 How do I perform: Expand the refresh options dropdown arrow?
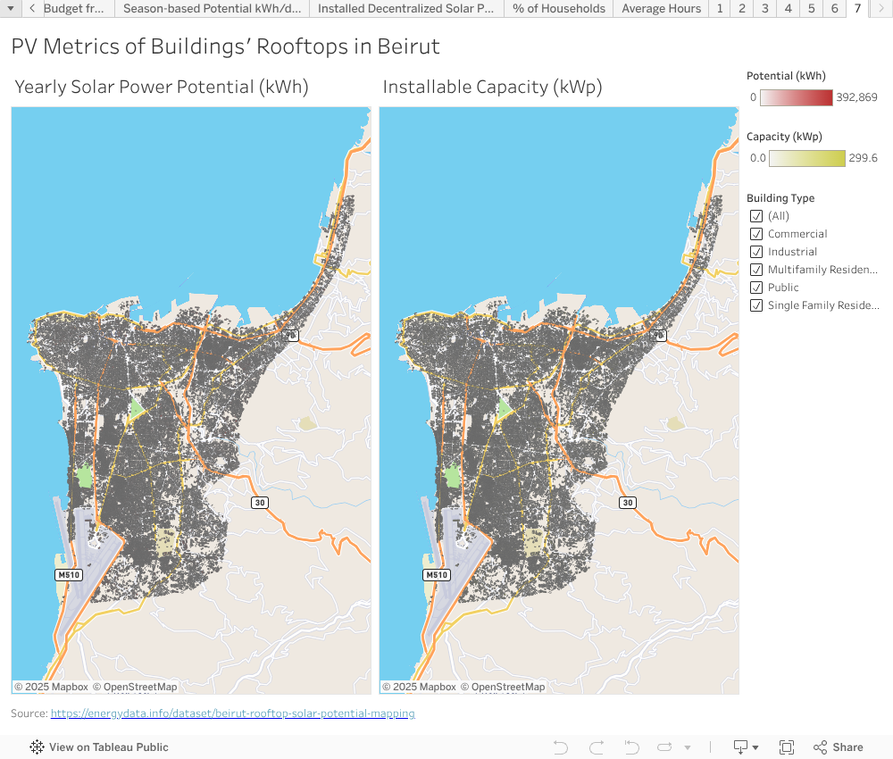click(687, 747)
